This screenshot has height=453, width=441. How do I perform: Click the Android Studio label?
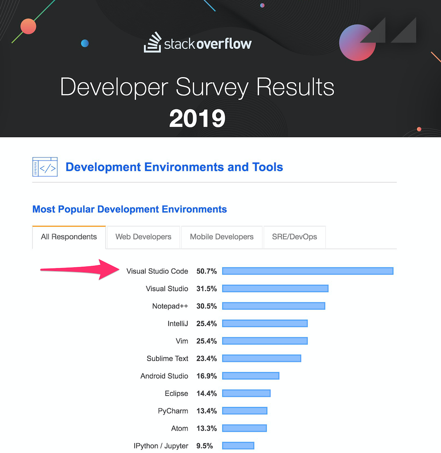164,376
